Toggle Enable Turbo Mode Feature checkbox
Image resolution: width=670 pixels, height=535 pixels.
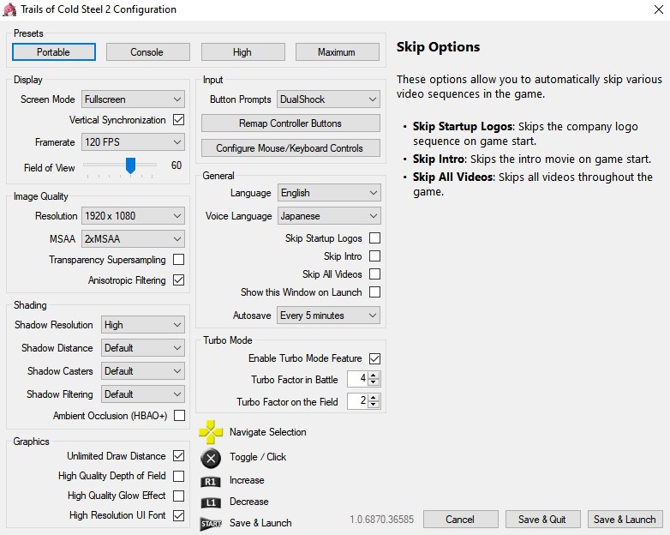click(x=374, y=358)
